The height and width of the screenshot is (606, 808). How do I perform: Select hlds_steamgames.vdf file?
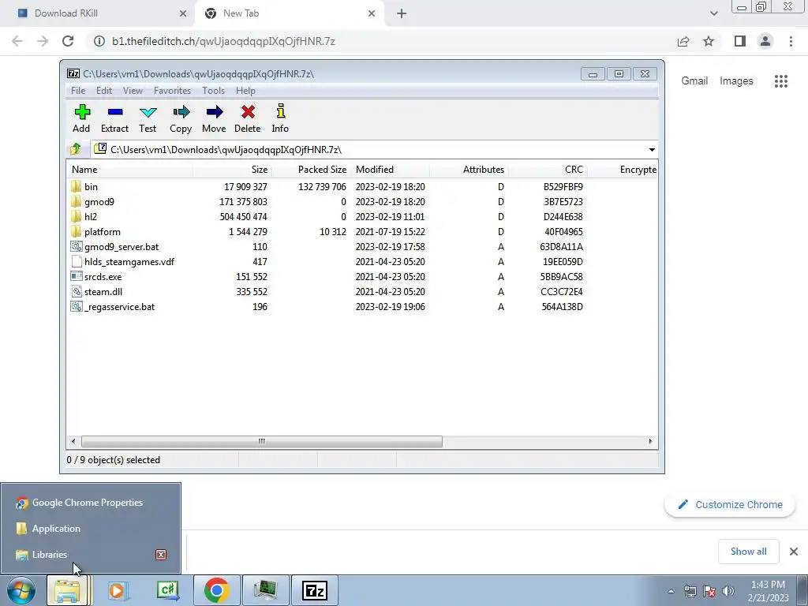(129, 261)
